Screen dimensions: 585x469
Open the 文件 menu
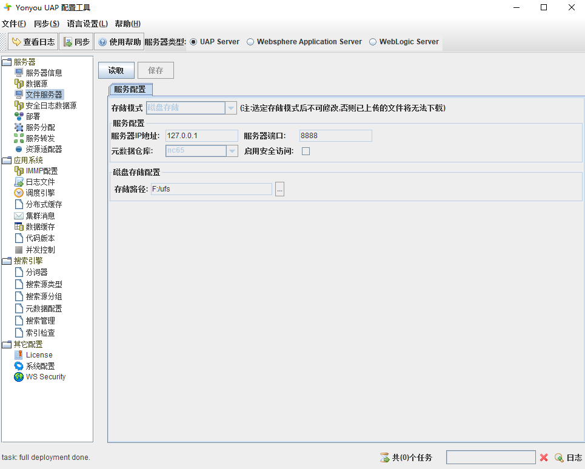pos(14,24)
